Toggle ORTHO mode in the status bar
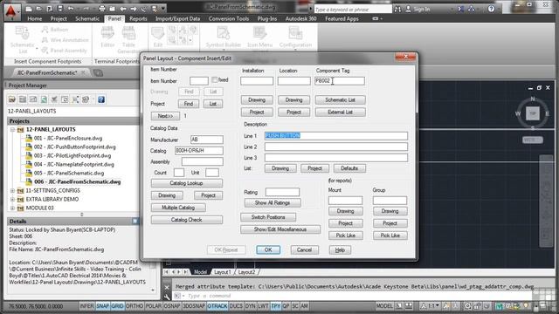This screenshot has width=559, height=314. 134,306
